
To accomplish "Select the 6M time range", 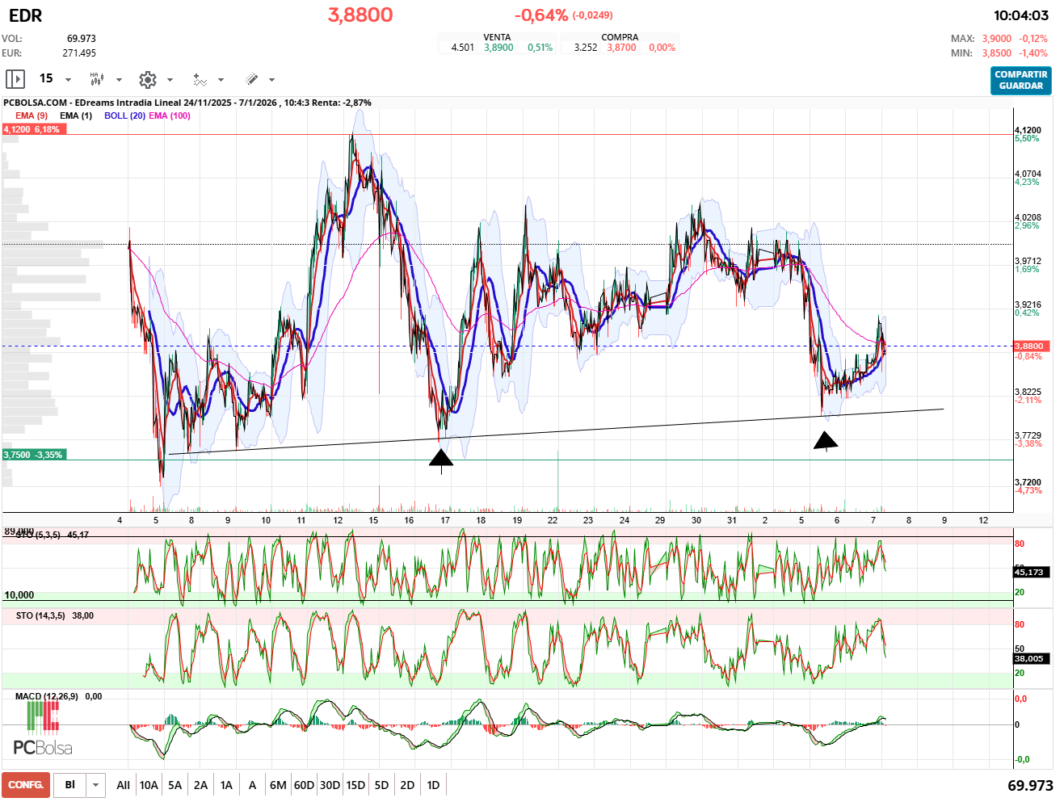I will [278, 785].
